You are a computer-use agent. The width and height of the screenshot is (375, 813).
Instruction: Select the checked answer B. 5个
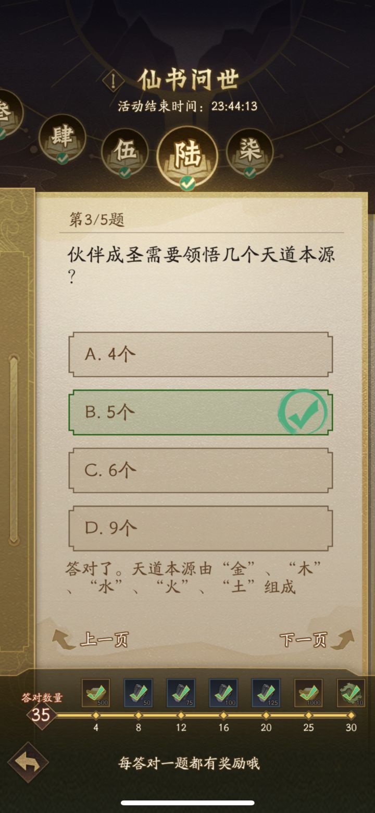[201, 412]
